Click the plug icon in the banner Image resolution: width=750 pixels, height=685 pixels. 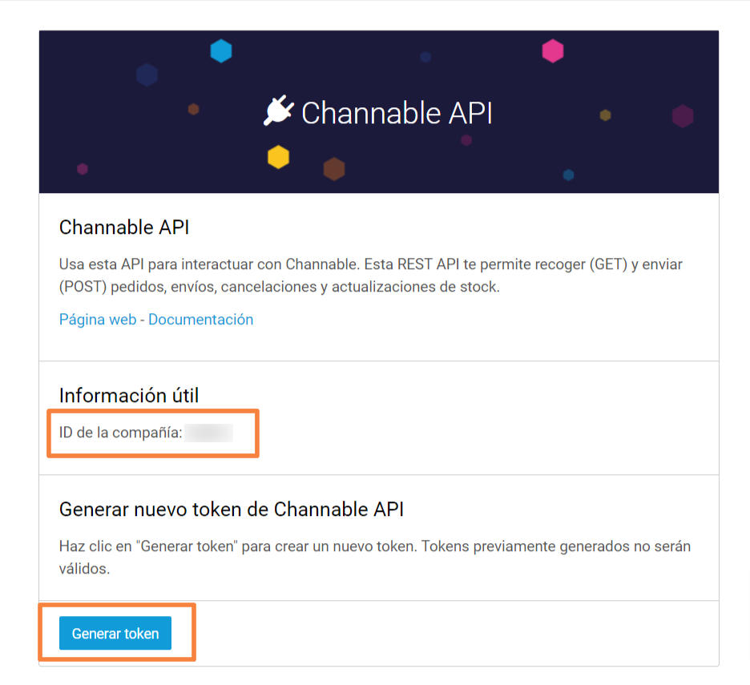[279, 112]
